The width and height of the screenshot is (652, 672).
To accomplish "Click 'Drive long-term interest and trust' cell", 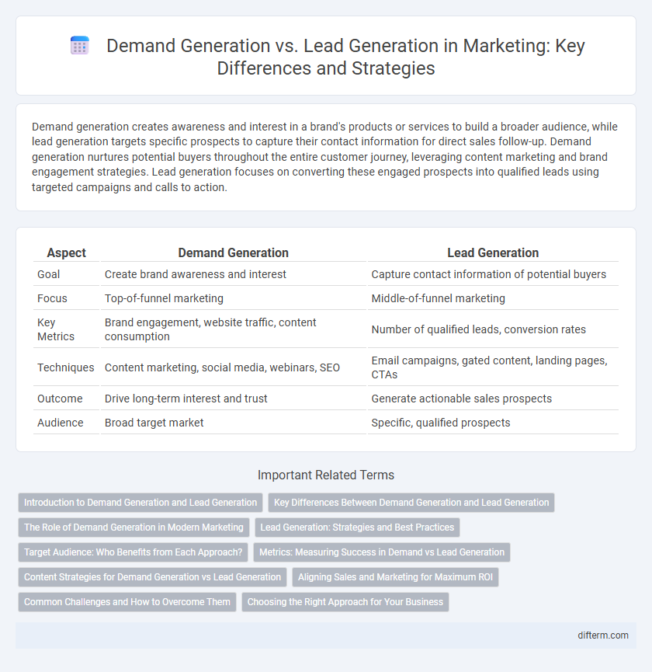I will coord(186,399).
